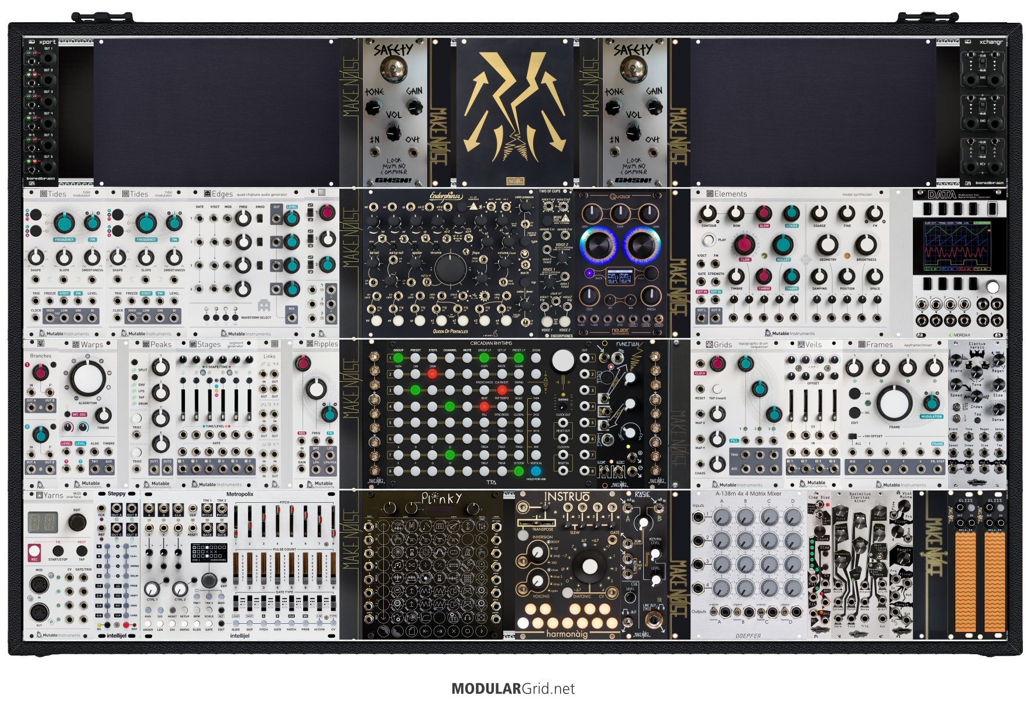This screenshot has height=701, width=1027.
Task: Click the Metropolix sequencer display
Action: pyautogui.click(x=209, y=552)
